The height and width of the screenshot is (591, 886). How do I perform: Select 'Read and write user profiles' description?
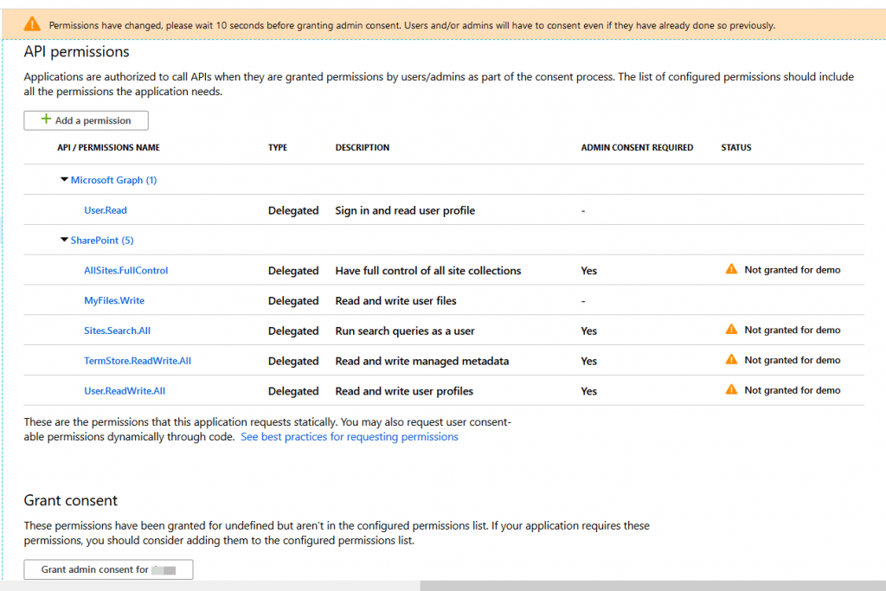pyautogui.click(x=404, y=391)
